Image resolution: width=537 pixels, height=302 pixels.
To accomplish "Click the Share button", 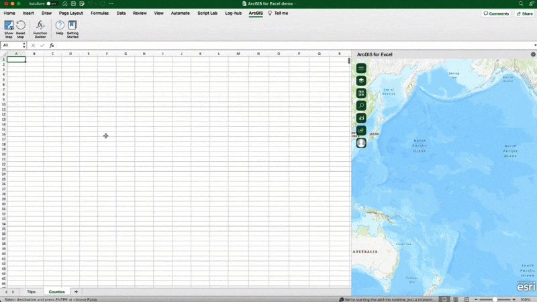I will point(525,13).
